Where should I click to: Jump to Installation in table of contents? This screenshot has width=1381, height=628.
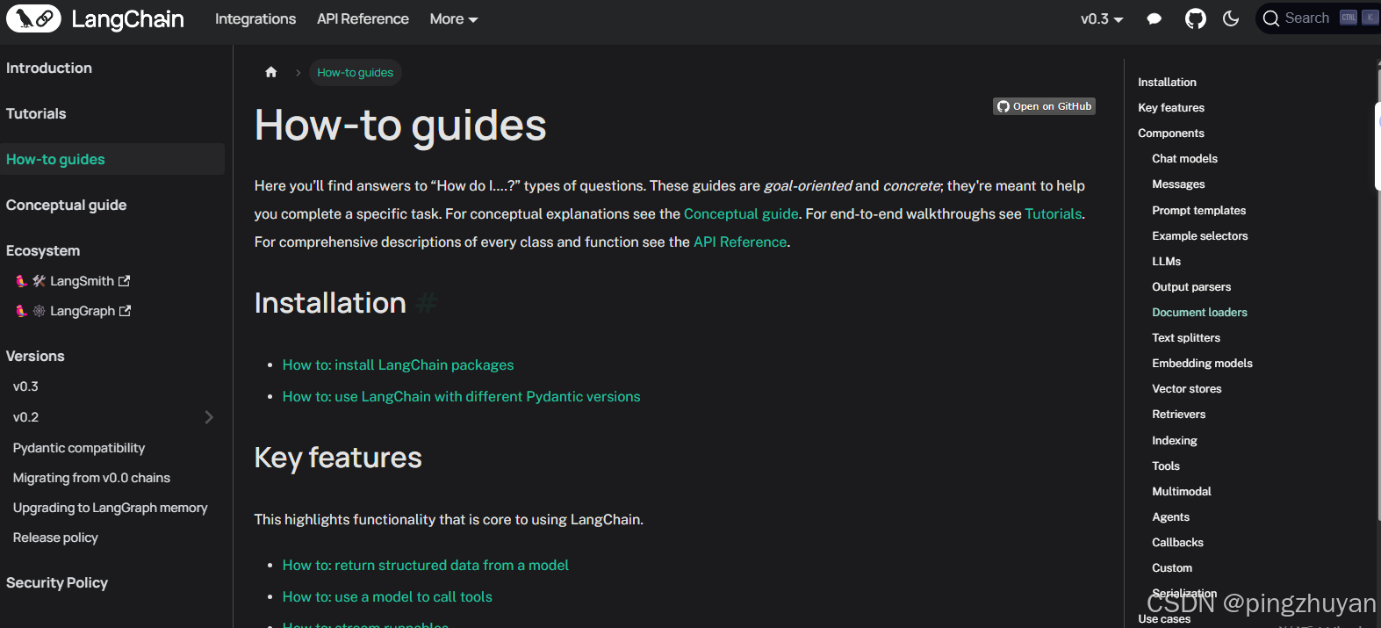click(x=1167, y=82)
